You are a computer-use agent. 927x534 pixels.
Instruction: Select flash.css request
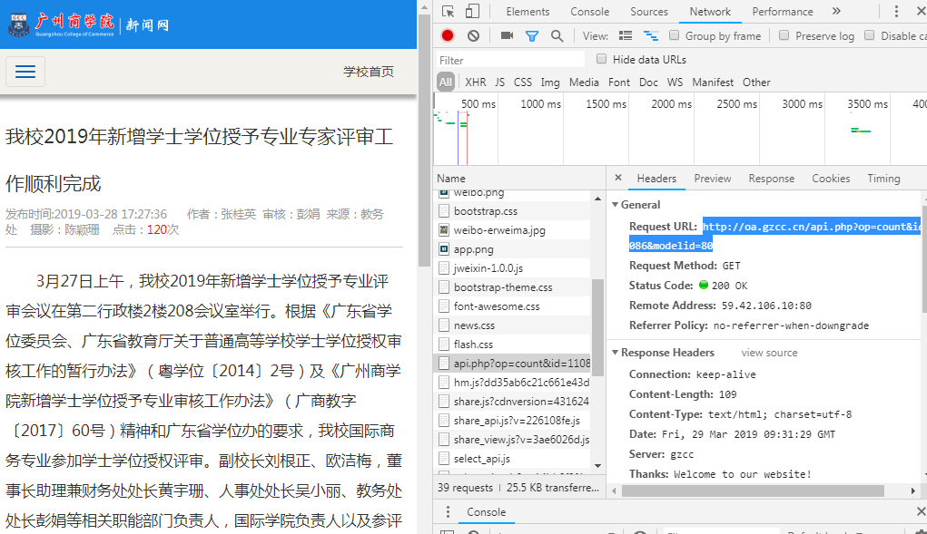click(512, 344)
